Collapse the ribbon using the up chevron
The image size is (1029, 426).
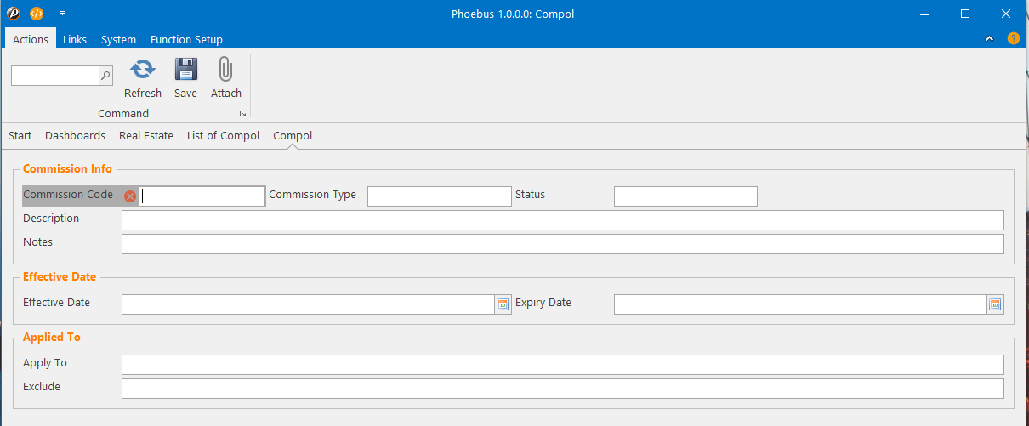(989, 39)
